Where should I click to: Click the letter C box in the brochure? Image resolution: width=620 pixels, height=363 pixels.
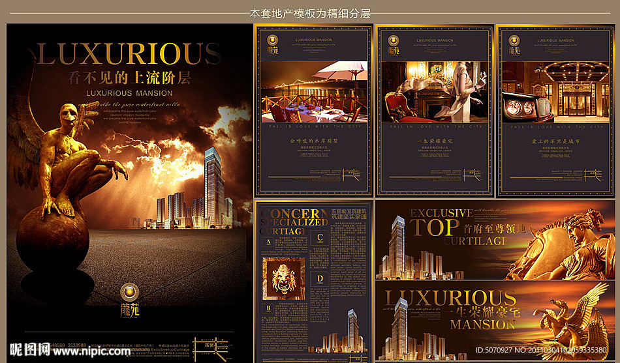(x=320, y=238)
